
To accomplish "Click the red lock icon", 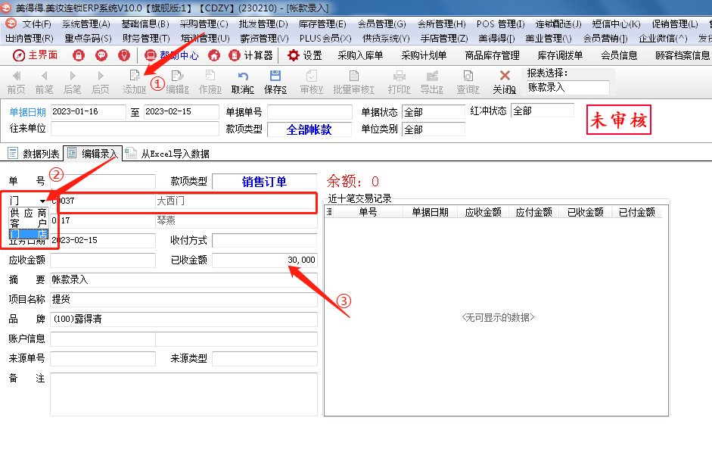I will (x=79, y=55).
